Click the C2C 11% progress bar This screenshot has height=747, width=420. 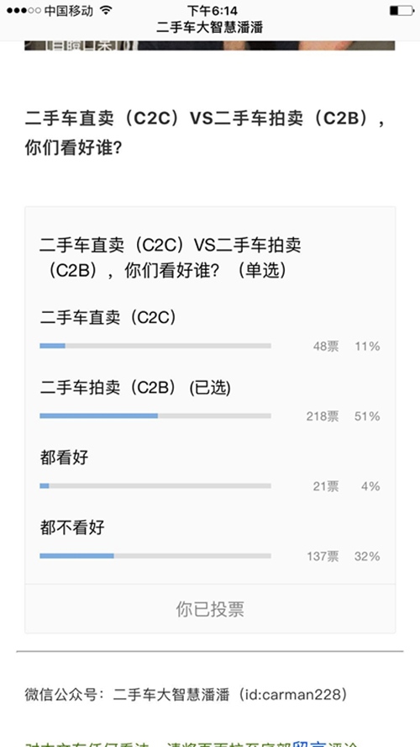155,346
